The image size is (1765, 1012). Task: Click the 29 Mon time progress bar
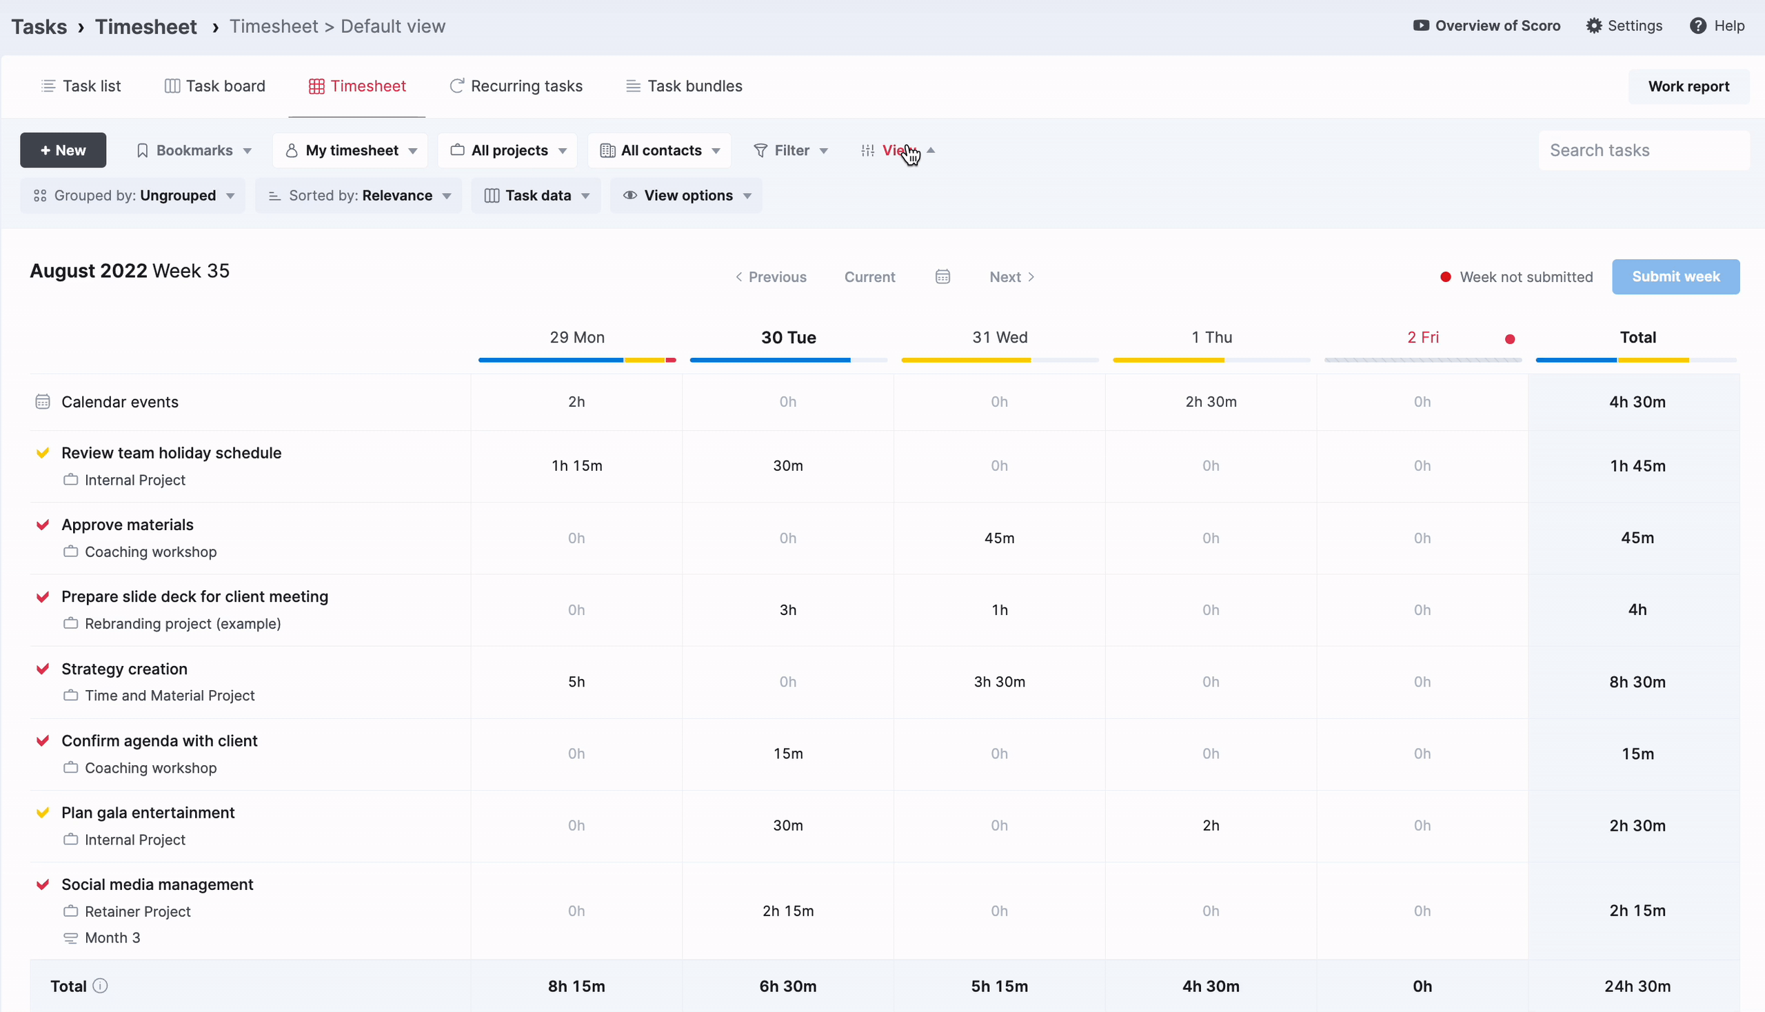(577, 360)
